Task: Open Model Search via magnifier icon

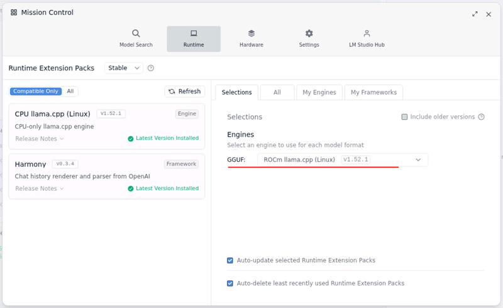Action: 136,34
